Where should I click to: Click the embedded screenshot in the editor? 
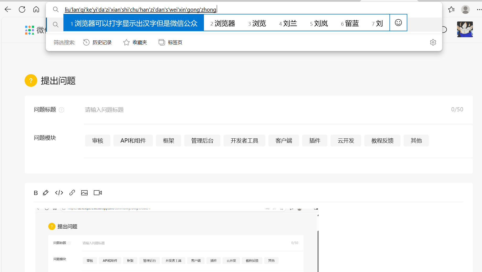(x=177, y=240)
